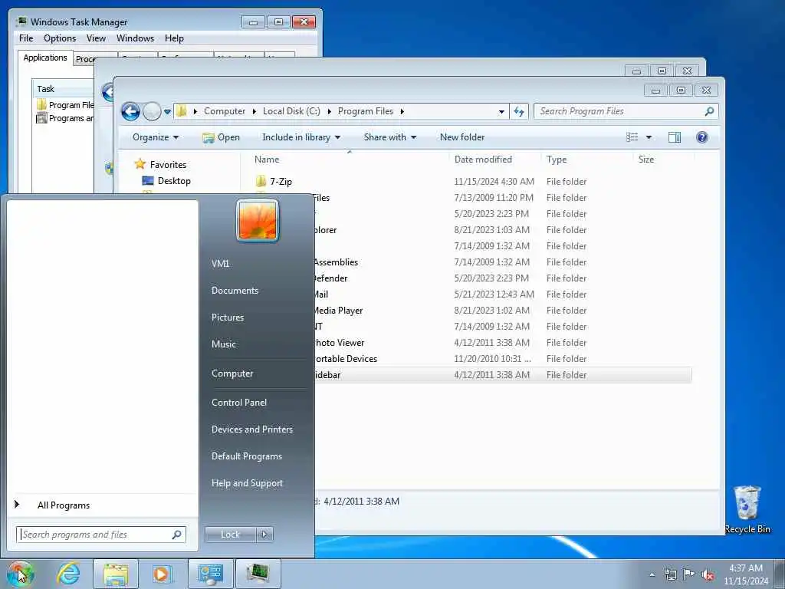Click the search magnifier icon in Explorer
Viewport: 785px width, 589px height.
709,111
